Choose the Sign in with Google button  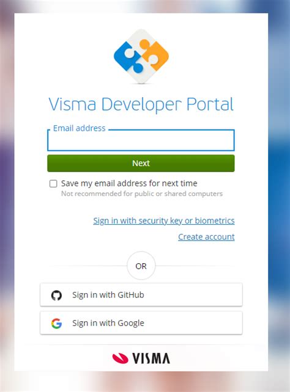(x=141, y=323)
